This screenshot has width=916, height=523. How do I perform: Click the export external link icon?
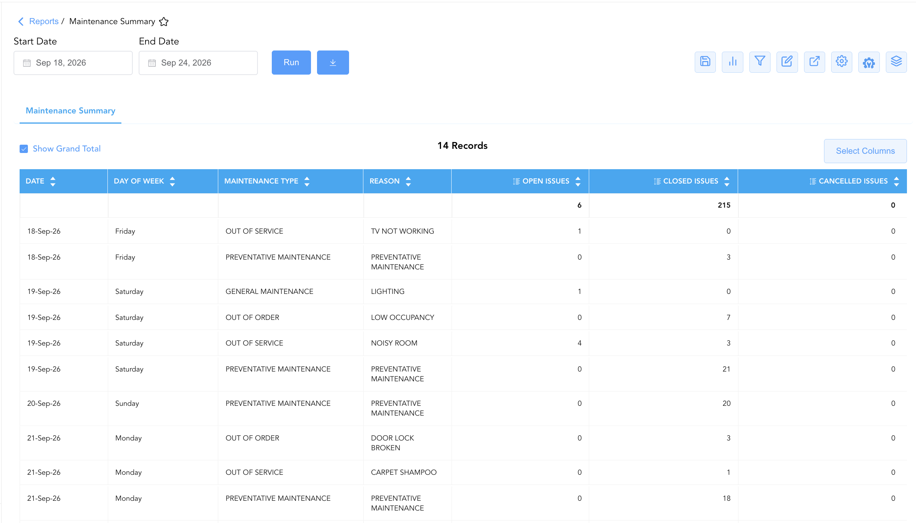814,62
